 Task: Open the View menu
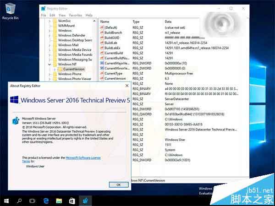click(x=62, y=15)
